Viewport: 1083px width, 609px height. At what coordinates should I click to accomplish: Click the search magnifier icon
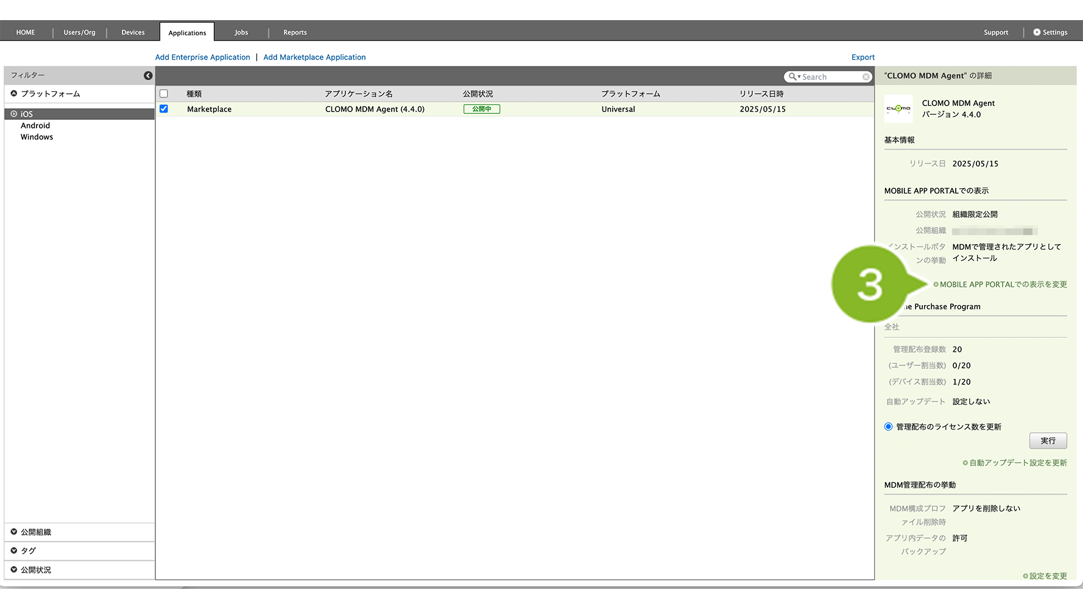(x=792, y=77)
